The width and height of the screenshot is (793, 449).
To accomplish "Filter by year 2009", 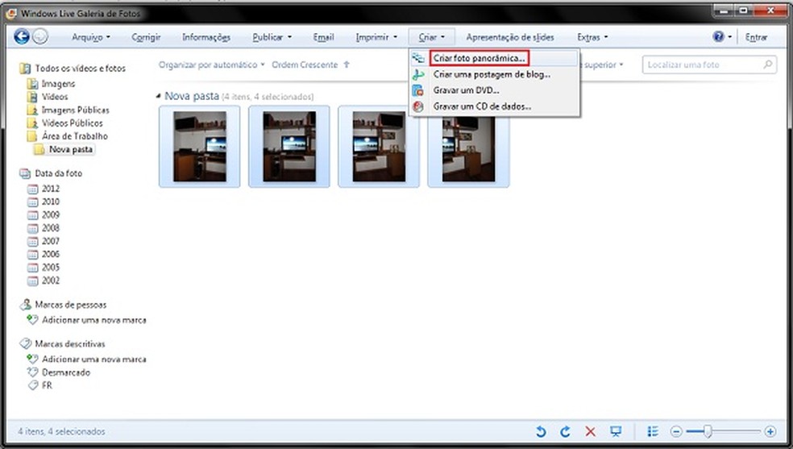I will coord(50,215).
